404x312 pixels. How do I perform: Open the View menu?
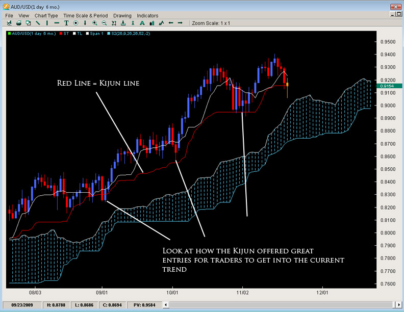23,16
